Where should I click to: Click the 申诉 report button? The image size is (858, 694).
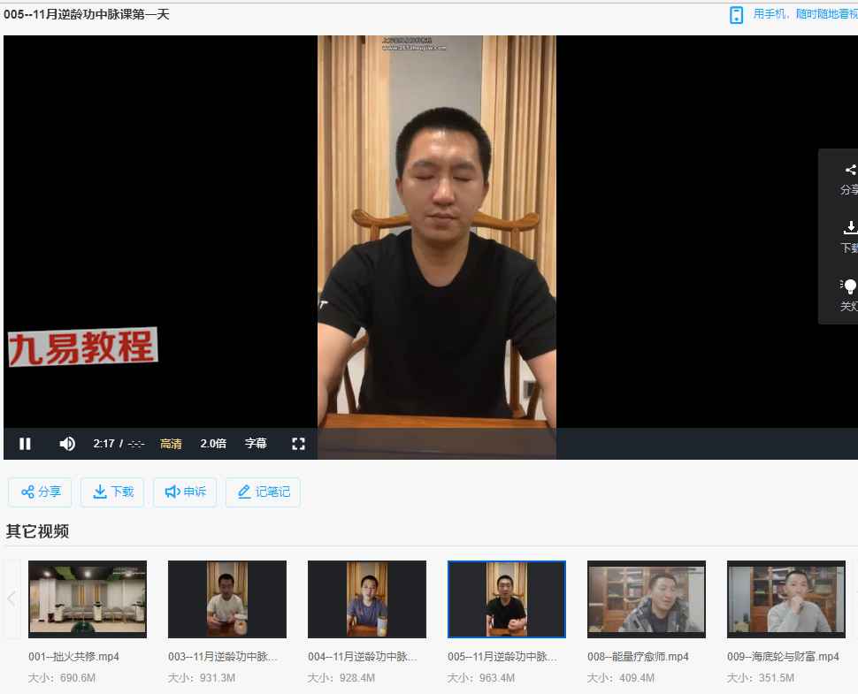pos(185,492)
